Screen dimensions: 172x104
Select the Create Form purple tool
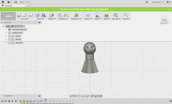point(43,15)
